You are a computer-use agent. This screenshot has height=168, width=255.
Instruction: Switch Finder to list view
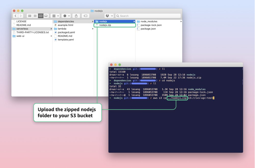[x=35, y=16]
